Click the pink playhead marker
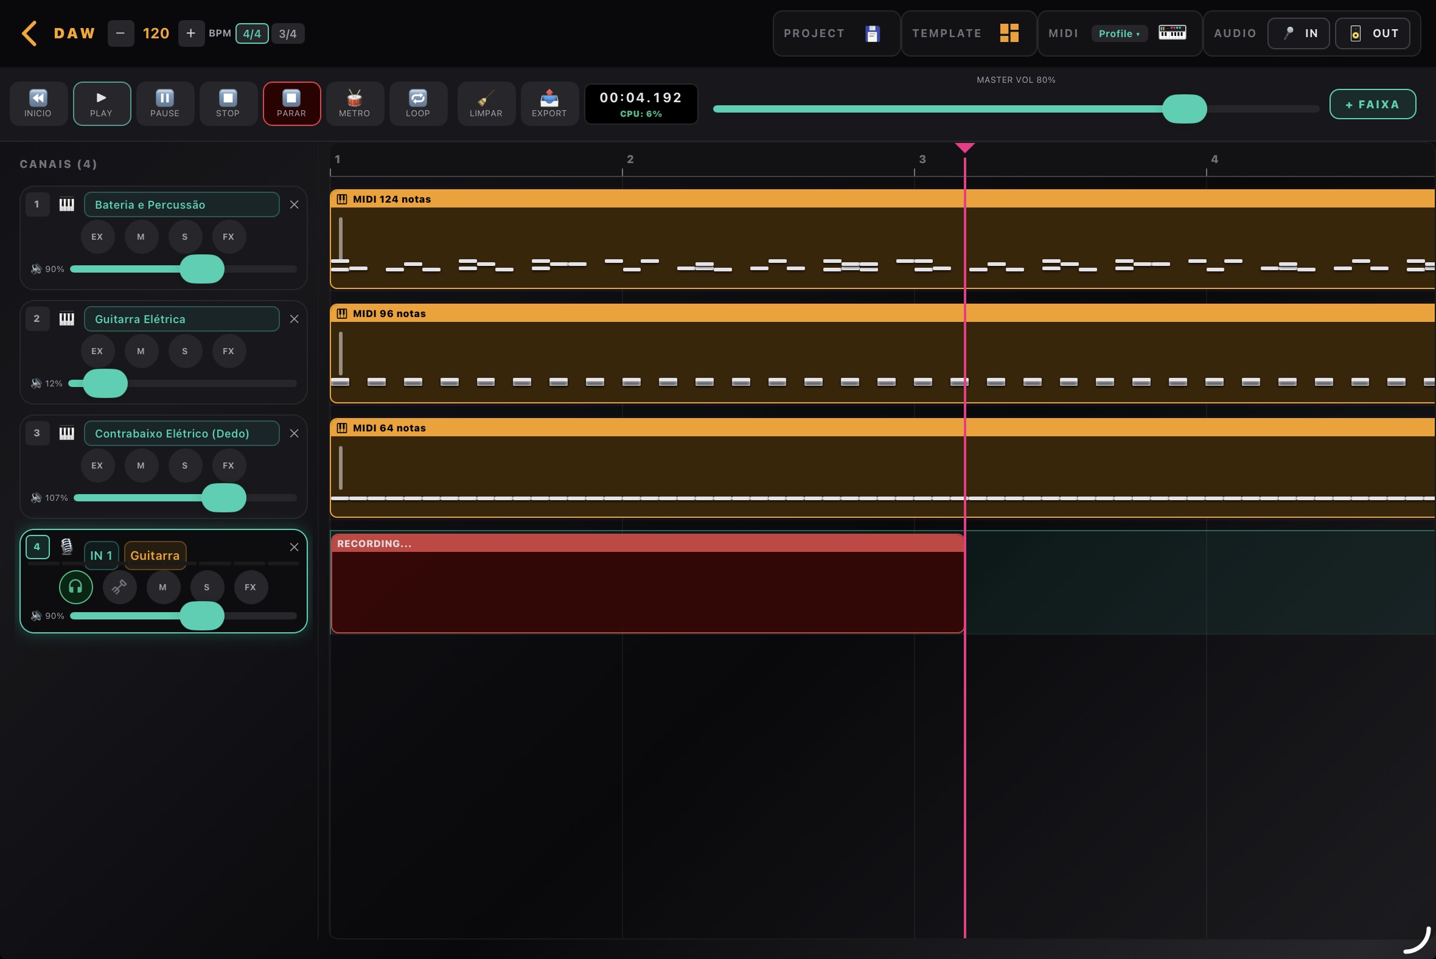This screenshot has width=1436, height=959. [964, 147]
